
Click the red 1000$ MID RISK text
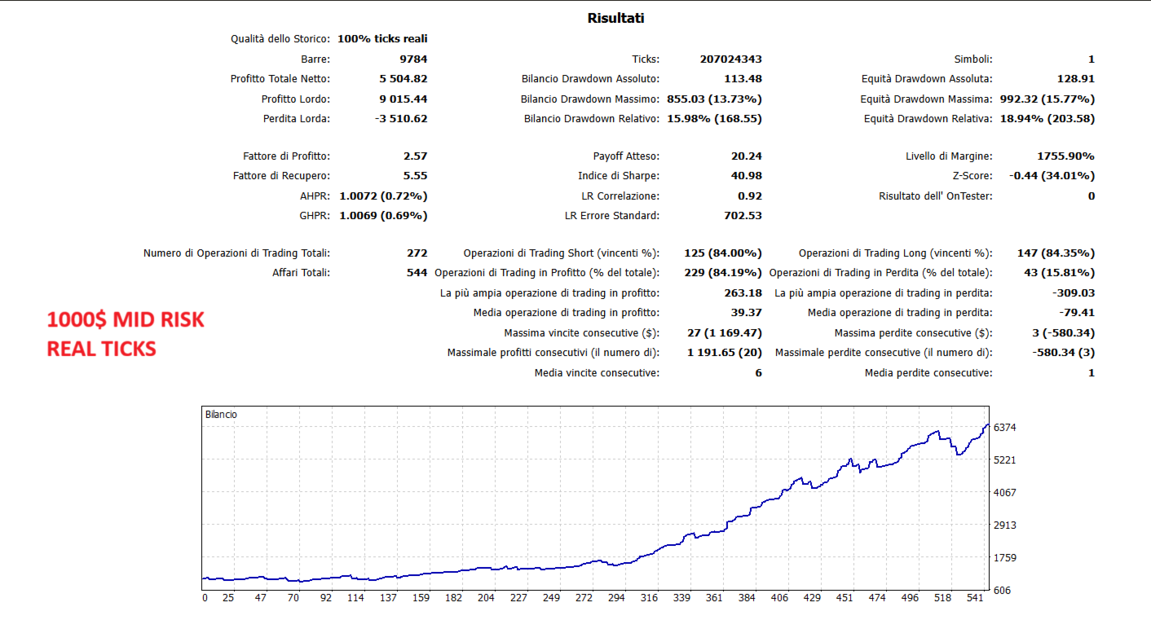tap(126, 320)
